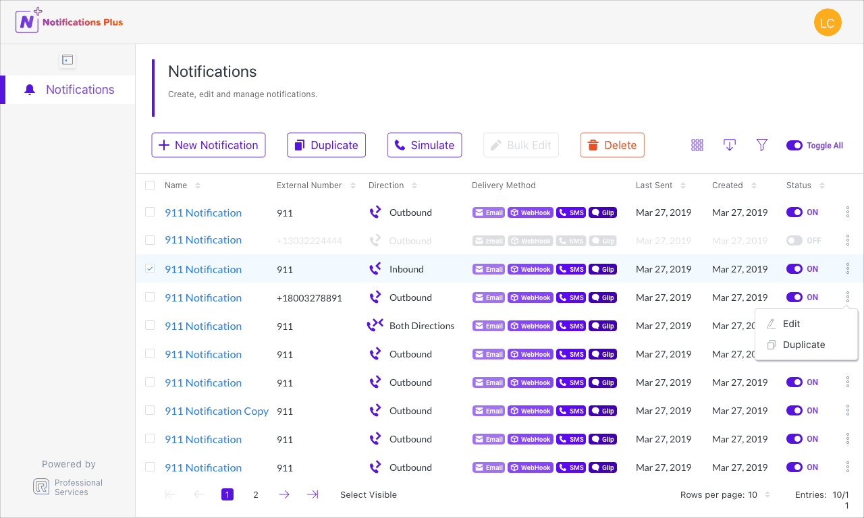
Task: Click the LC user avatar
Action: [x=828, y=23]
